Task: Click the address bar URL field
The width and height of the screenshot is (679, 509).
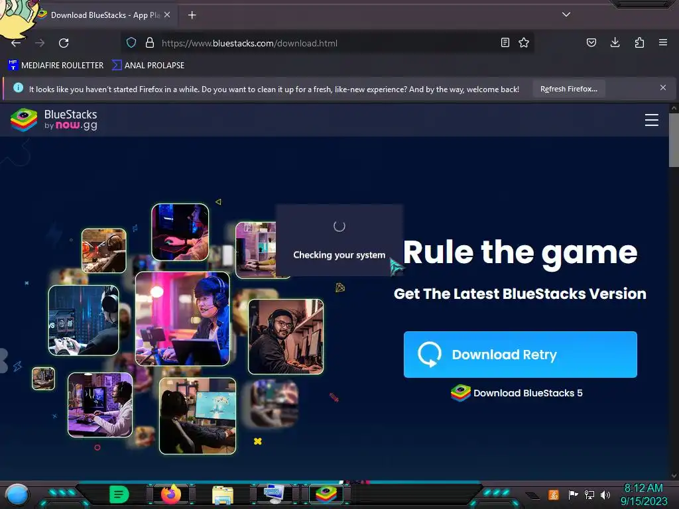Action: [329, 43]
